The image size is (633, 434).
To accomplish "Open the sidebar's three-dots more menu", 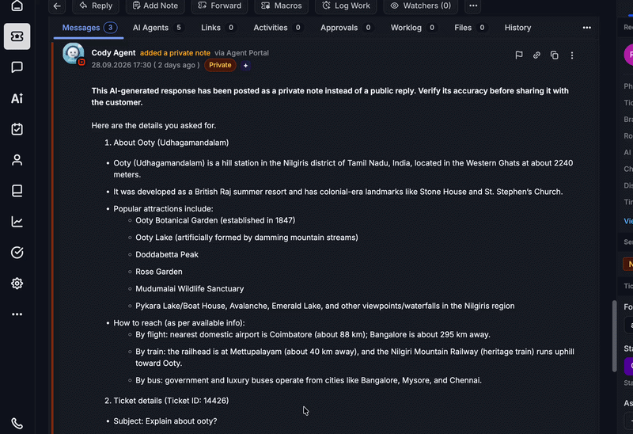I will coord(17,314).
